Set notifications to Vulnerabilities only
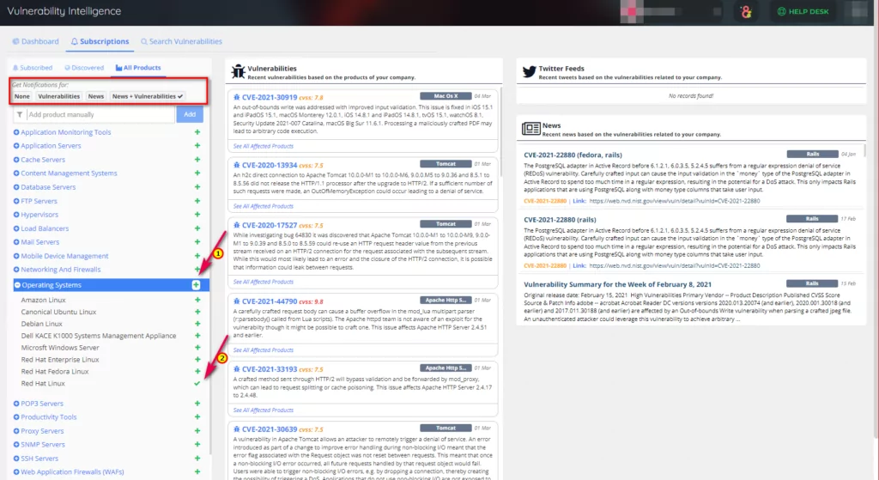 tap(58, 96)
